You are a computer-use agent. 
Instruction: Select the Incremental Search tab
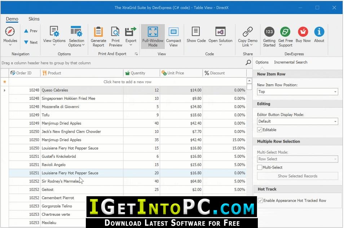click(x=291, y=62)
